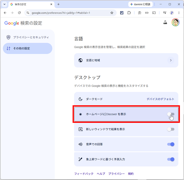Click the browser back arrow

pos(5,13)
